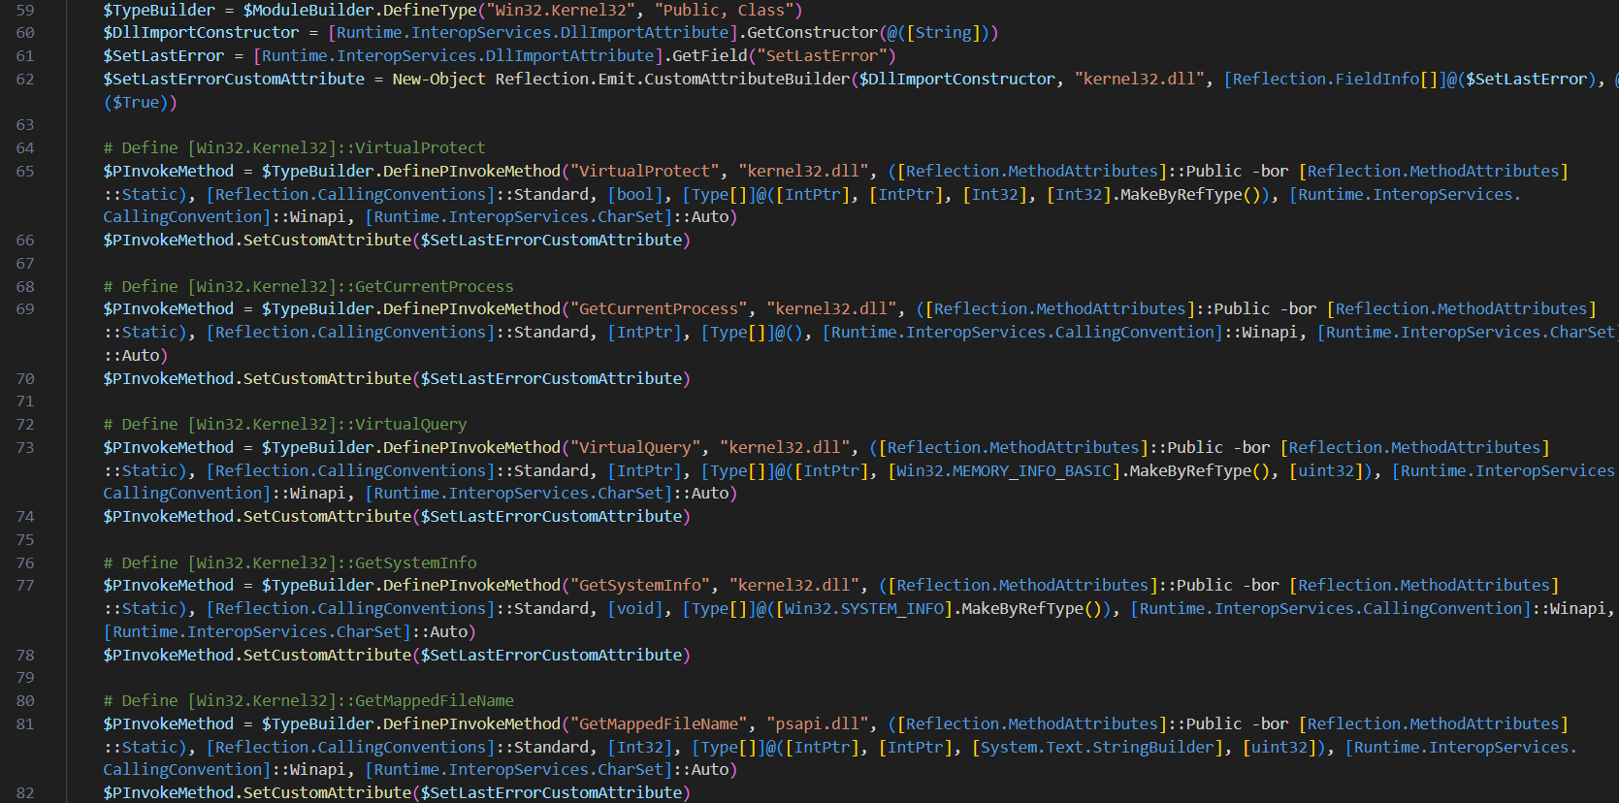1619x803 pixels.
Task: Click comment Define VirtualQuery on line 72
Action: [285, 424]
